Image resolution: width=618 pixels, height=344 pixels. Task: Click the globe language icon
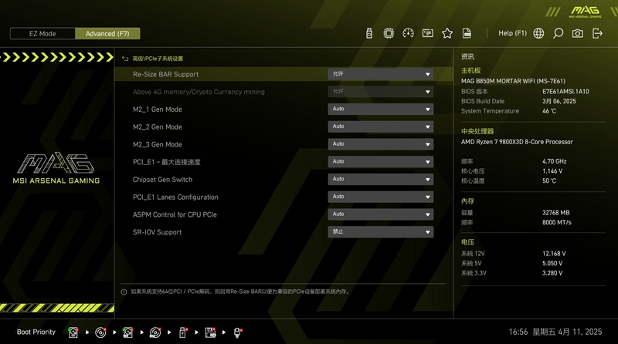point(538,33)
